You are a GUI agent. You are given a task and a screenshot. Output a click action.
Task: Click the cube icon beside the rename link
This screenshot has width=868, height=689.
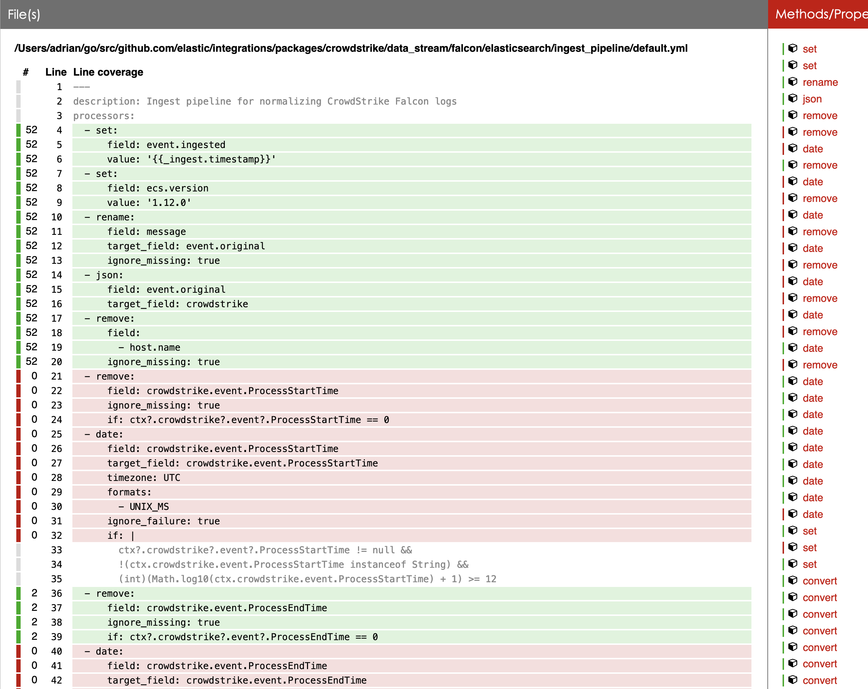(793, 82)
